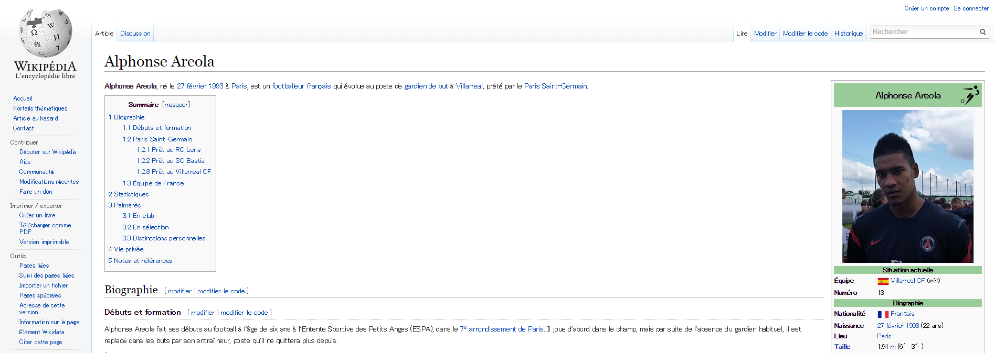Click the search magnifying glass icon

click(982, 32)
